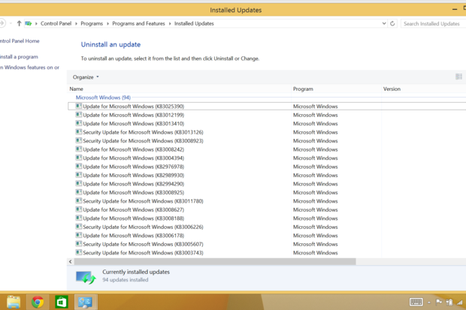Click the refresh icon in address bar
Viewport: 466px width, 310px height.
pos(392,23)
